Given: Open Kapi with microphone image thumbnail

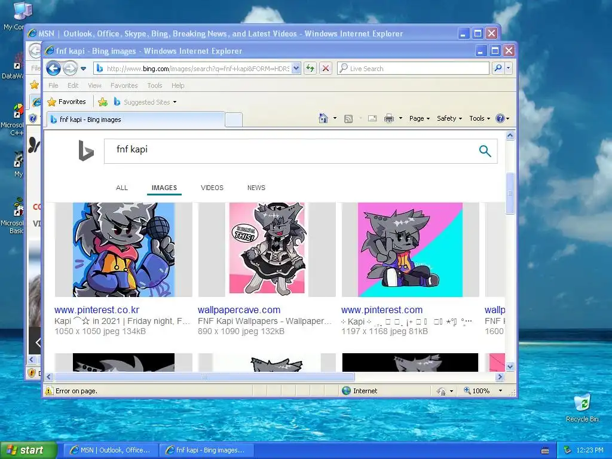Looking at the screenshot, I should (x=123, y=250).
